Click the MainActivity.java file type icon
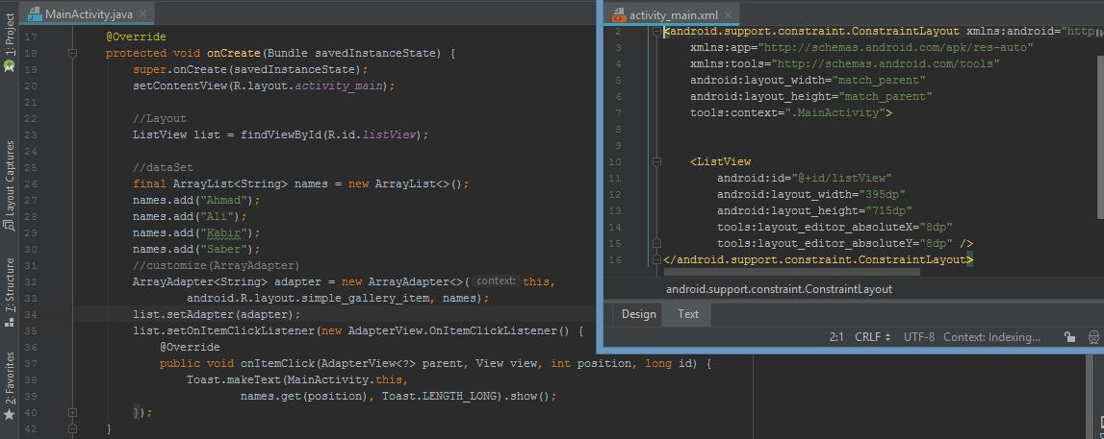This screenshot has height=439, width=1104. [35, 13]
